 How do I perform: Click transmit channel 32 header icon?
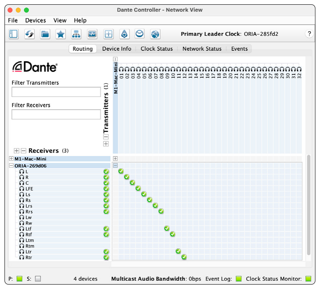point(299,69)
